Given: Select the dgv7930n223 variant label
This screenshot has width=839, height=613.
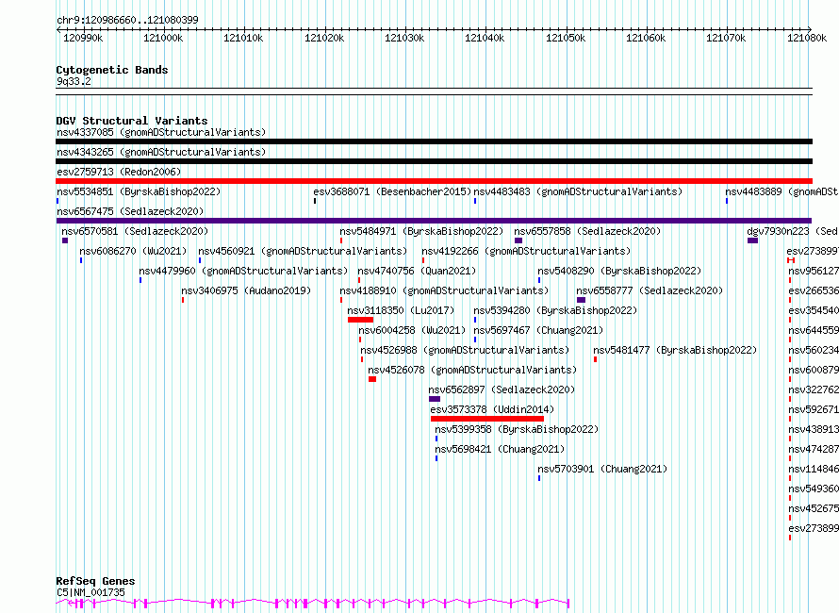Looking at the screenshot, I should point(793,231).
